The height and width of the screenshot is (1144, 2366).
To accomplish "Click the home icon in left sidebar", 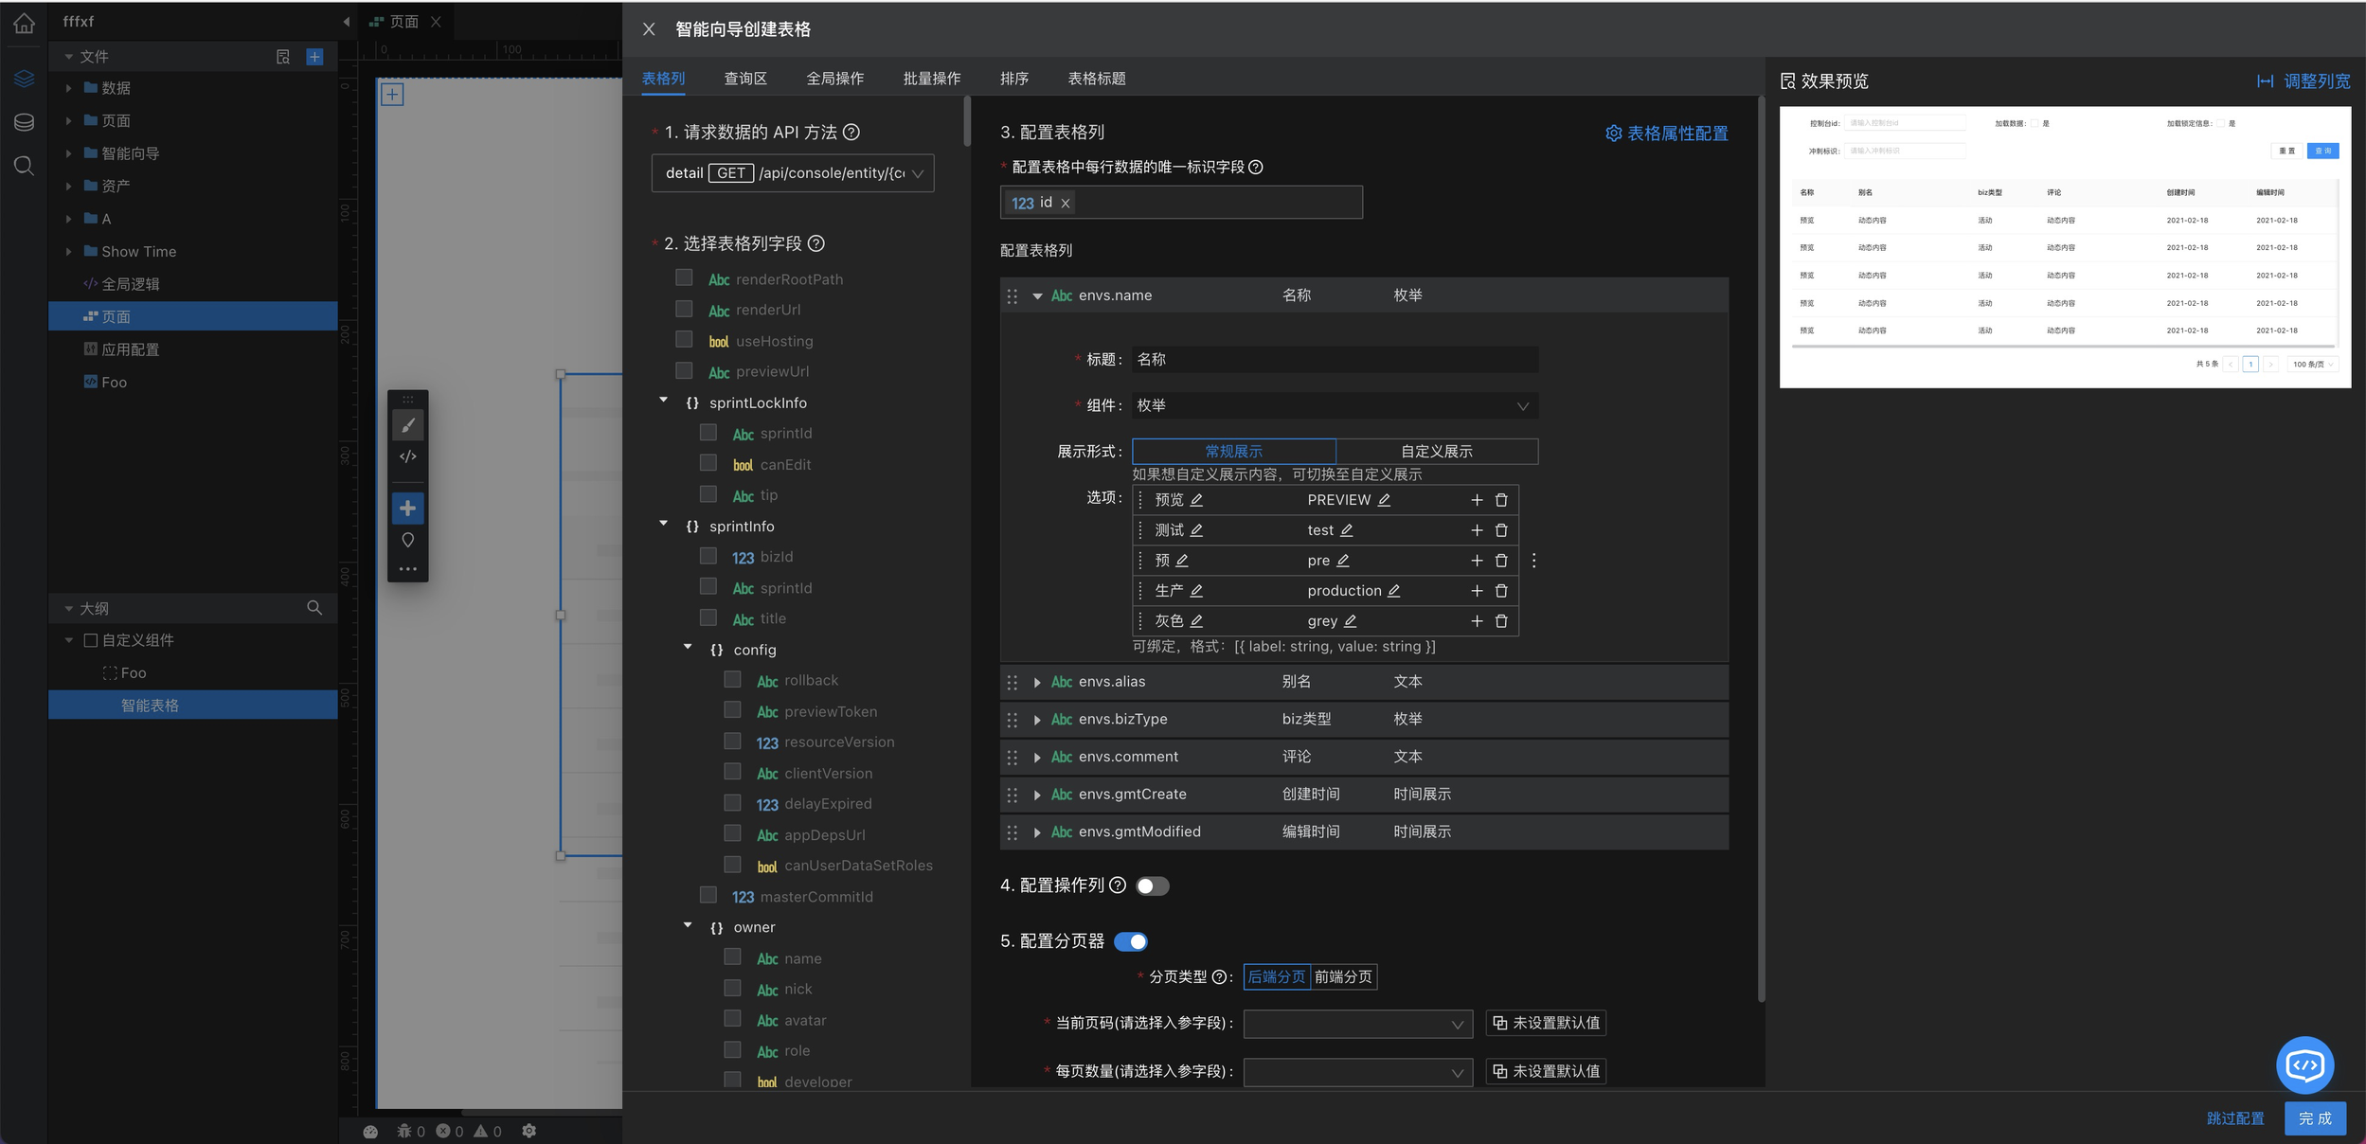I will 24,24.
